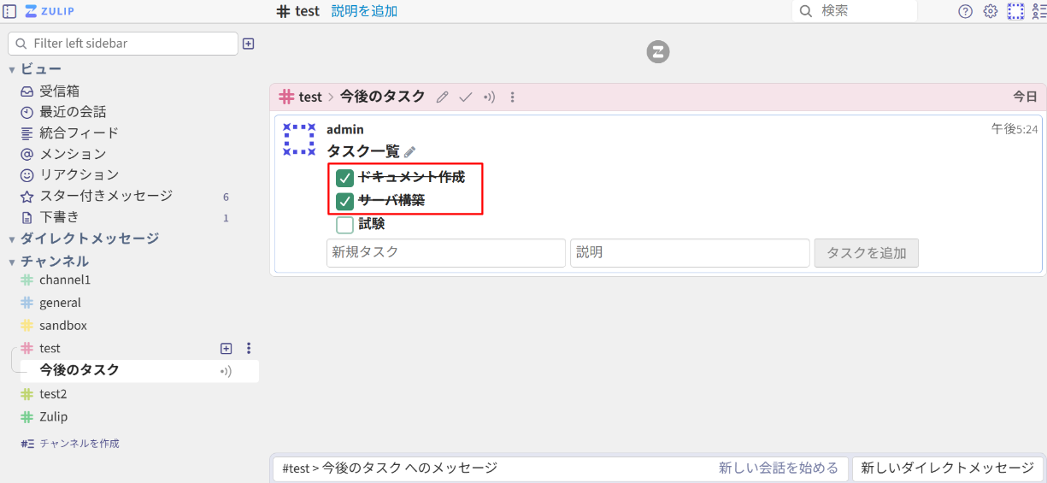Screen dimensions: 1047x483
Task: Focus the 新規タスク input field
Action: pos(446,253)
